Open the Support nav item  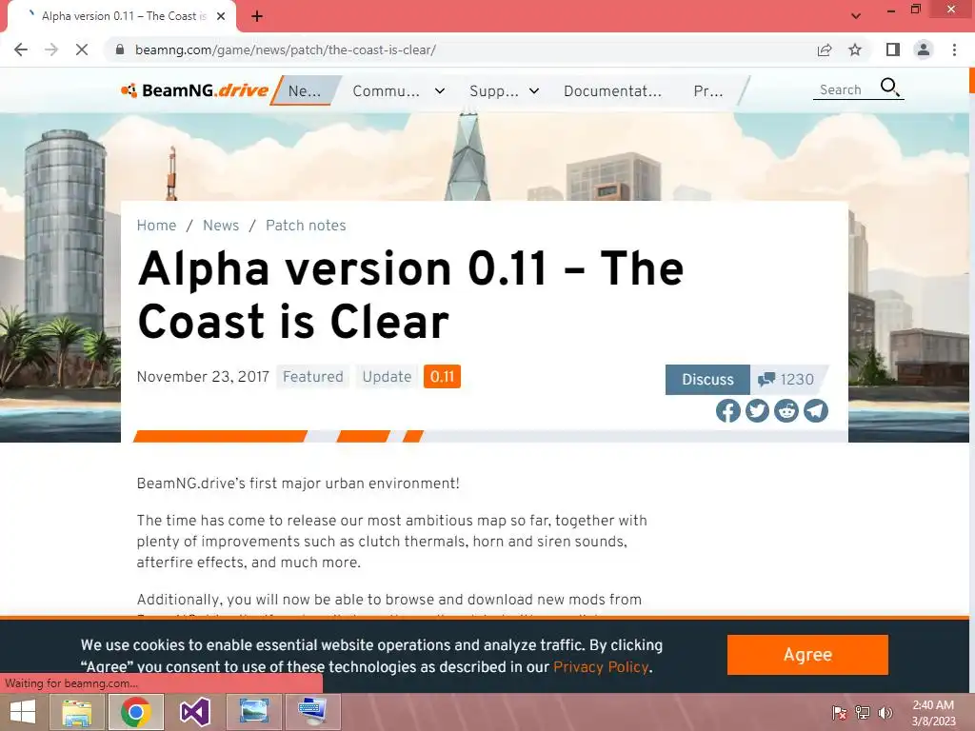494,90
